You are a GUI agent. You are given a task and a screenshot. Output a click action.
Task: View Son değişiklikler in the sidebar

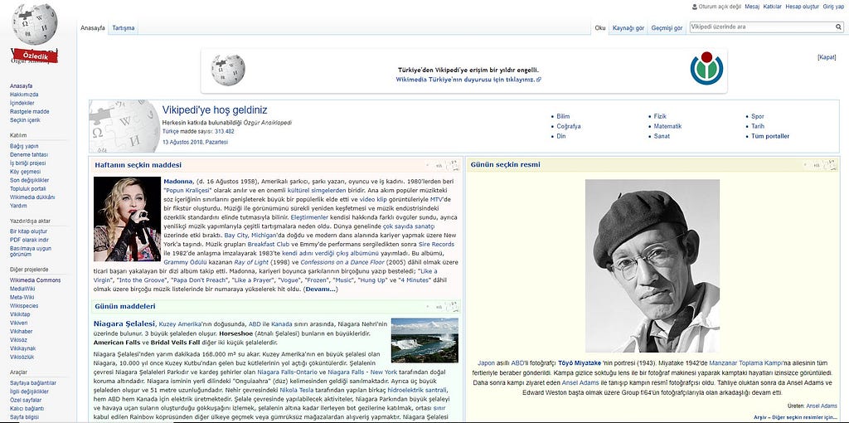click(29, 180)
